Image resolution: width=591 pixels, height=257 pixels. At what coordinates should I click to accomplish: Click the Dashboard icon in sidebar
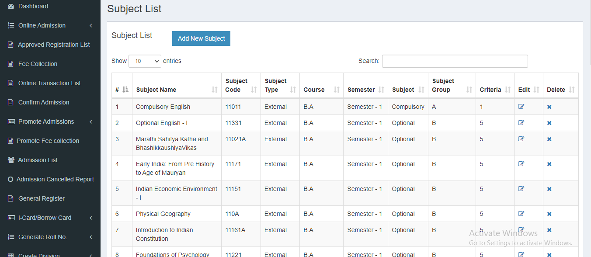click(x=11, y=7)
